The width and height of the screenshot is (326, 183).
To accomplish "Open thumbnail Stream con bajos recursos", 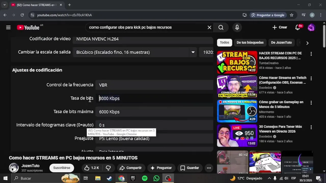I will point(237,62).
